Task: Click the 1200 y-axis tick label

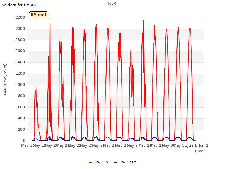Action: pos(20,74)
